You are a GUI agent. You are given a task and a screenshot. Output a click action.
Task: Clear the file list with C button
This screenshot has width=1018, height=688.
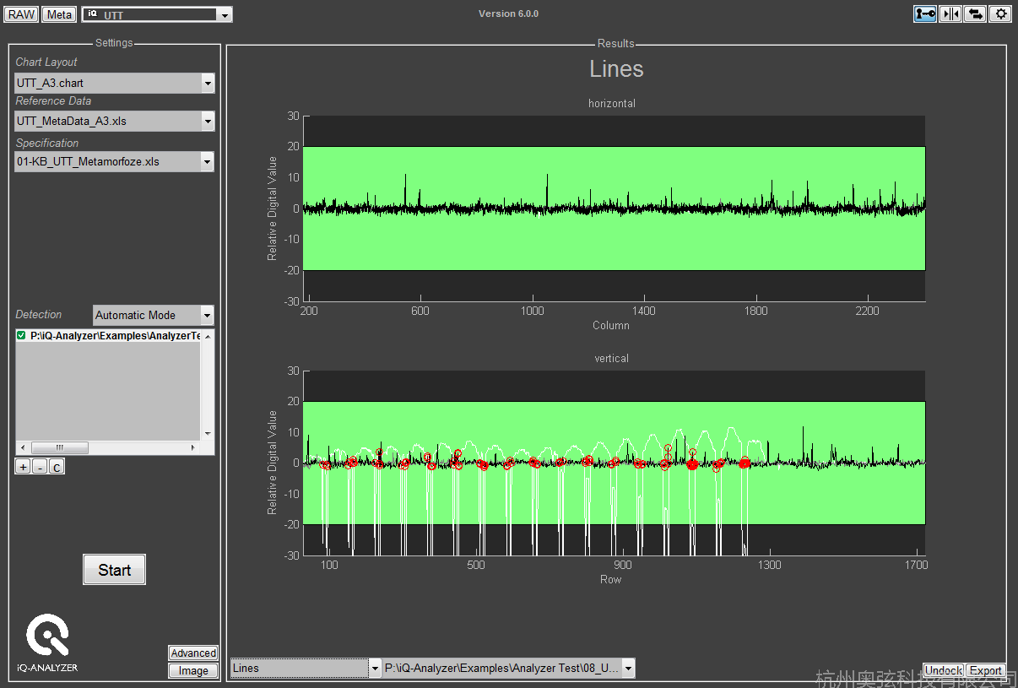pos(57,467)
